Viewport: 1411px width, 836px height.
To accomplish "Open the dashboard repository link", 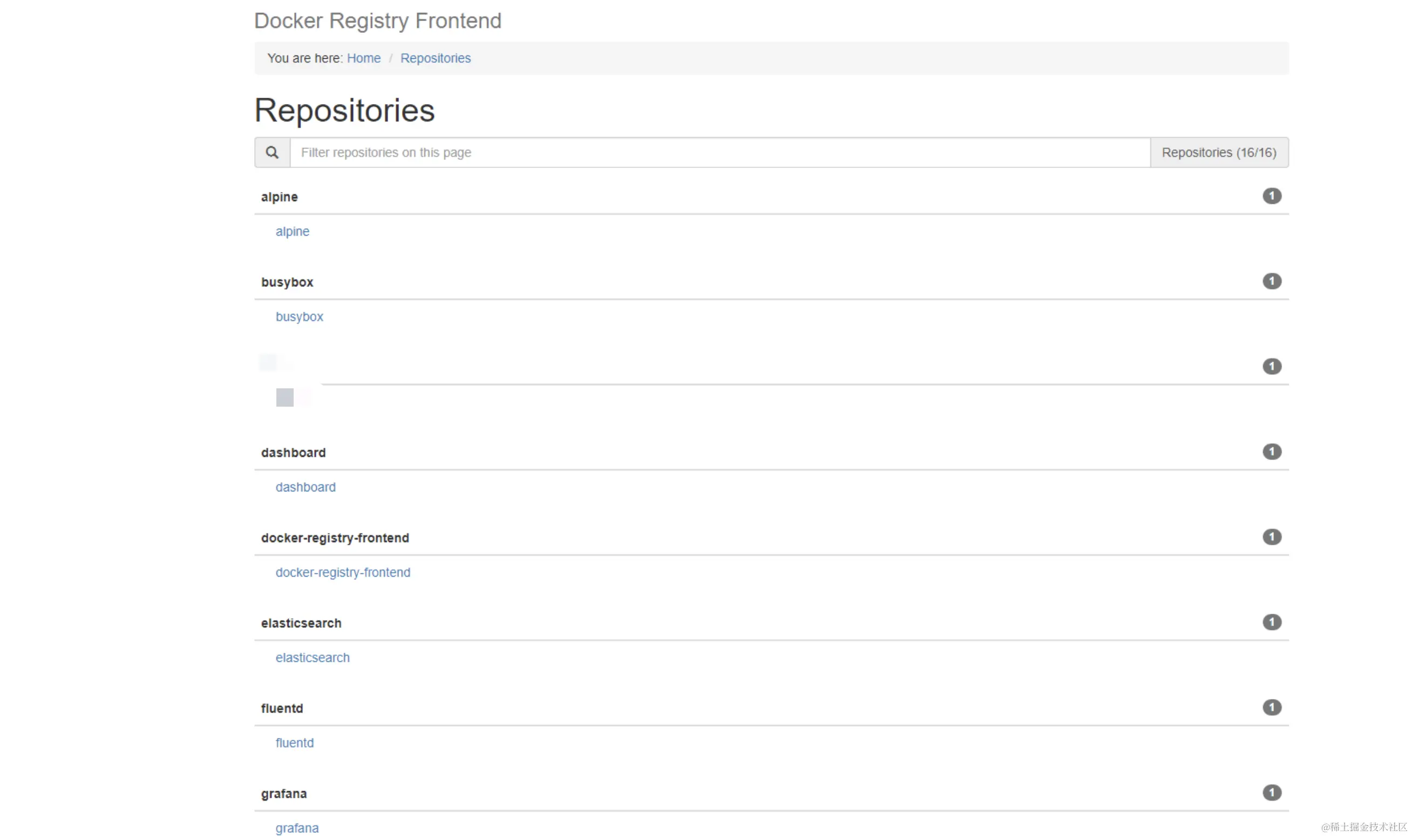I will tap(306, 487).
